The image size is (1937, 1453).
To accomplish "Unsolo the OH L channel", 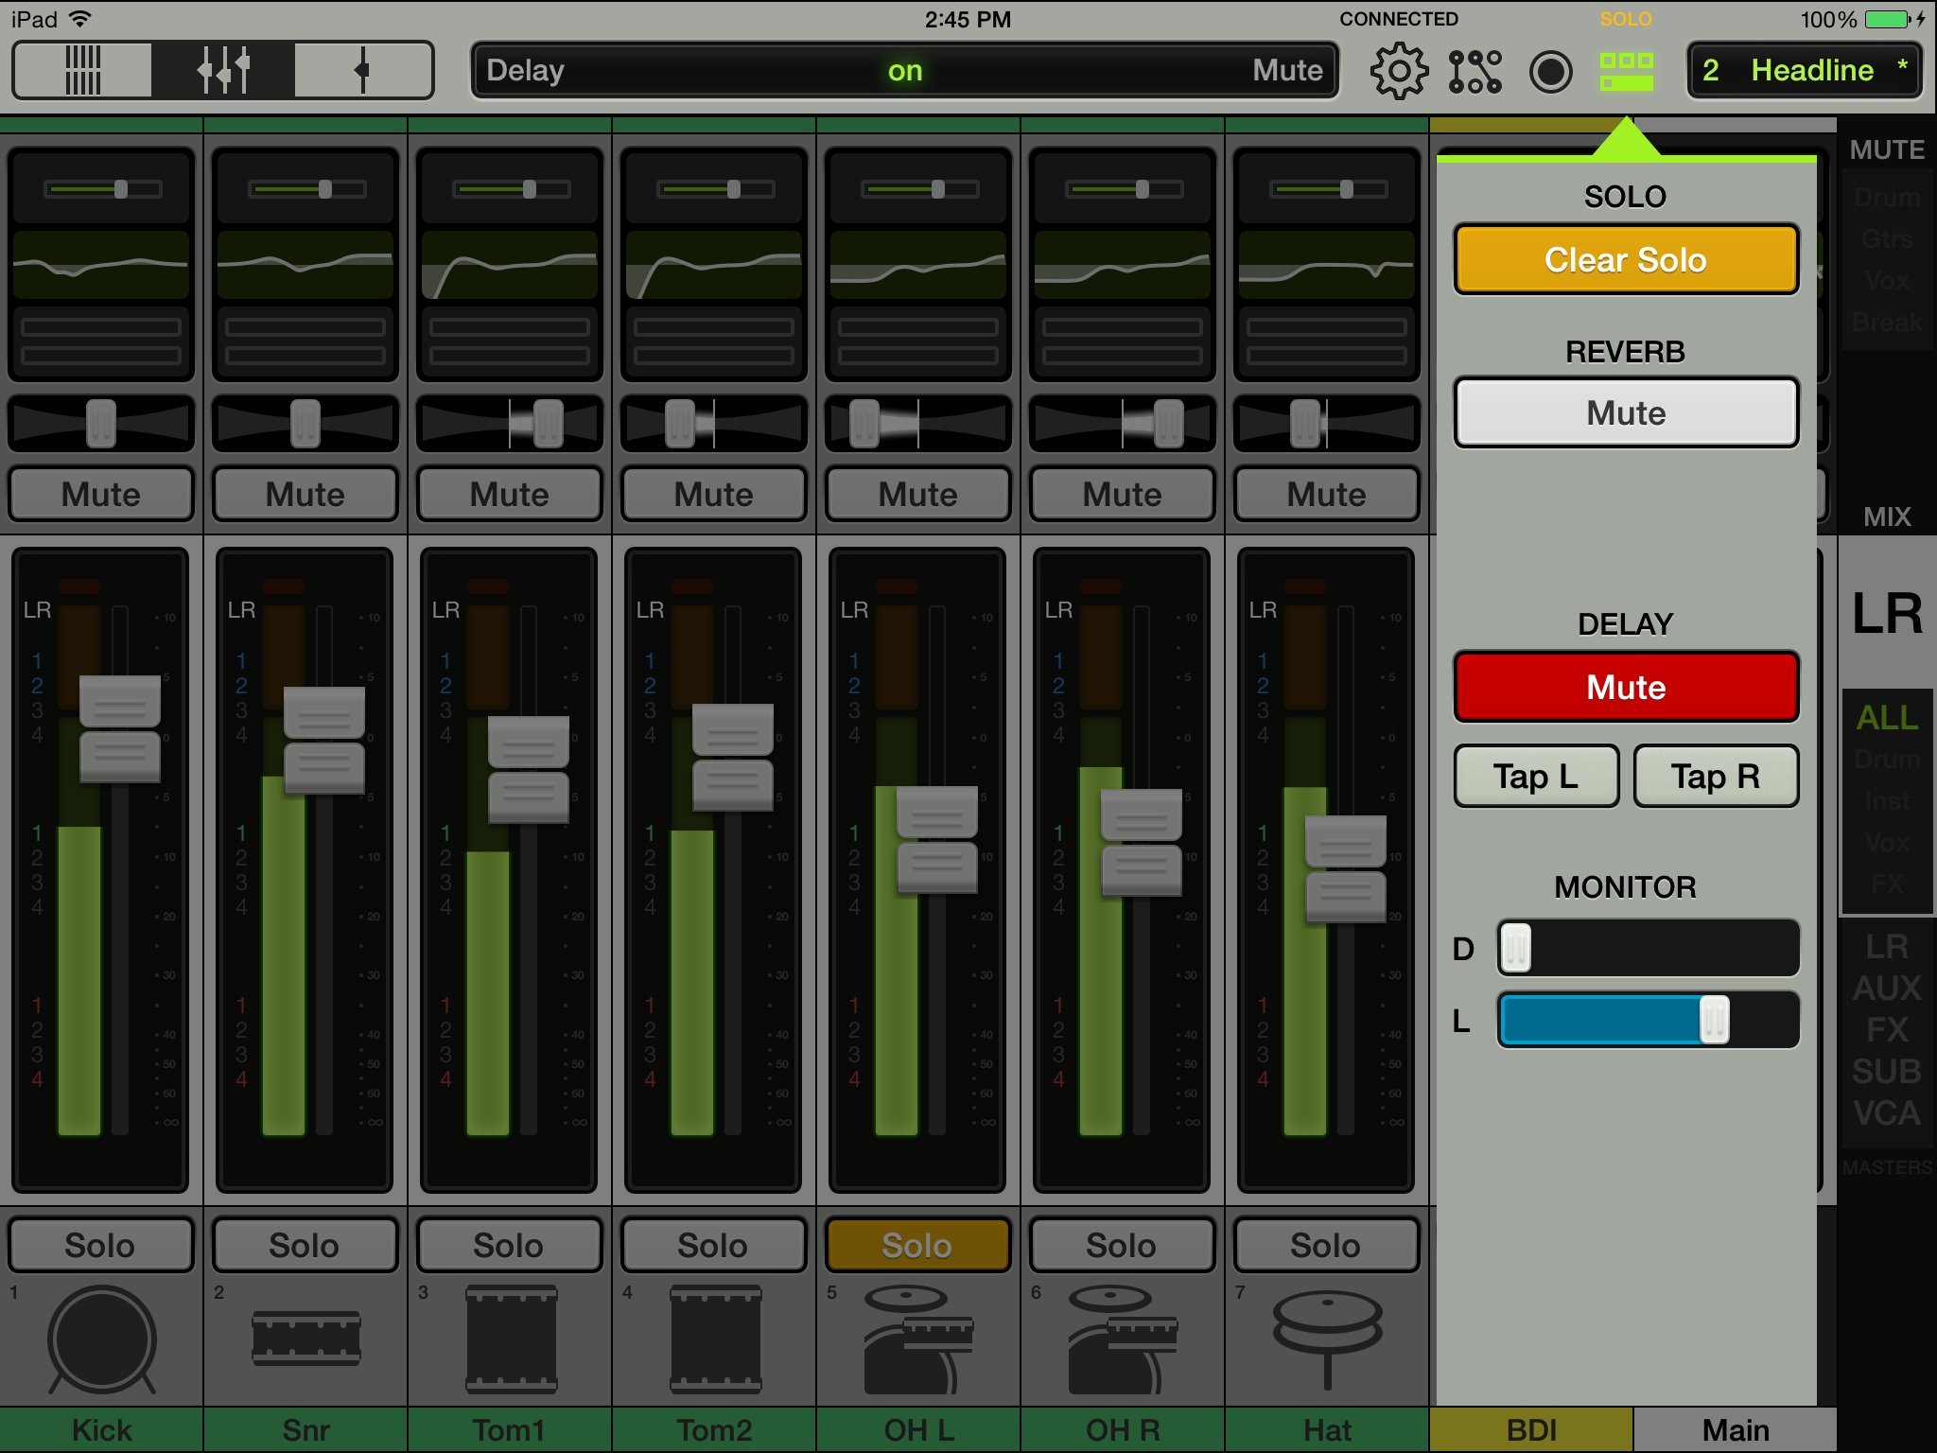I will pos(917,1245).
